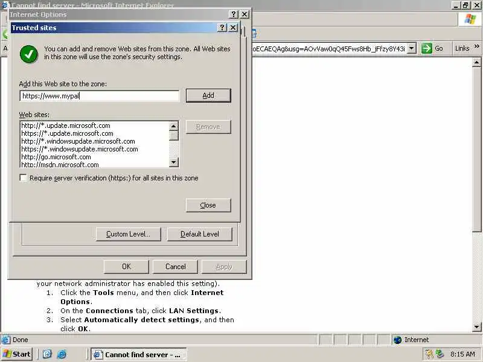Minimize the Internet Explorer window

tap(456, 5)
